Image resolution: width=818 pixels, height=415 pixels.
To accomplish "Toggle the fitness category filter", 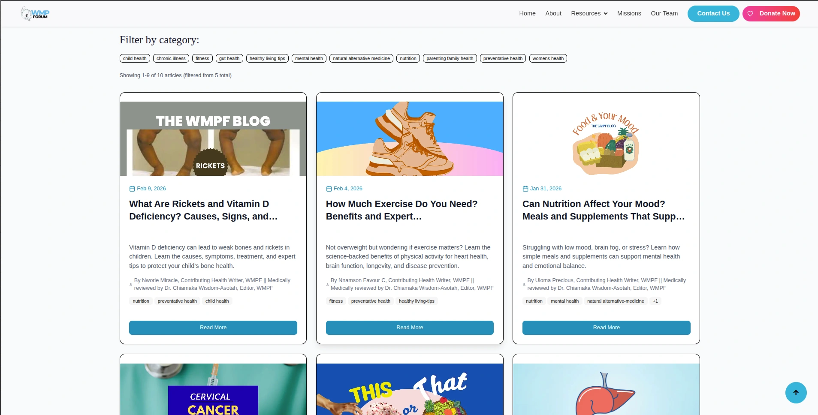I will tap(202, 58).
